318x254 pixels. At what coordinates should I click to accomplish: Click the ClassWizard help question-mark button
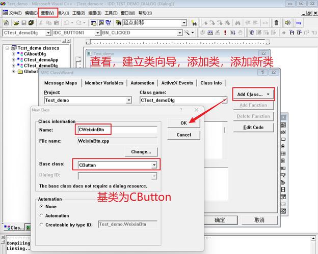262,72
